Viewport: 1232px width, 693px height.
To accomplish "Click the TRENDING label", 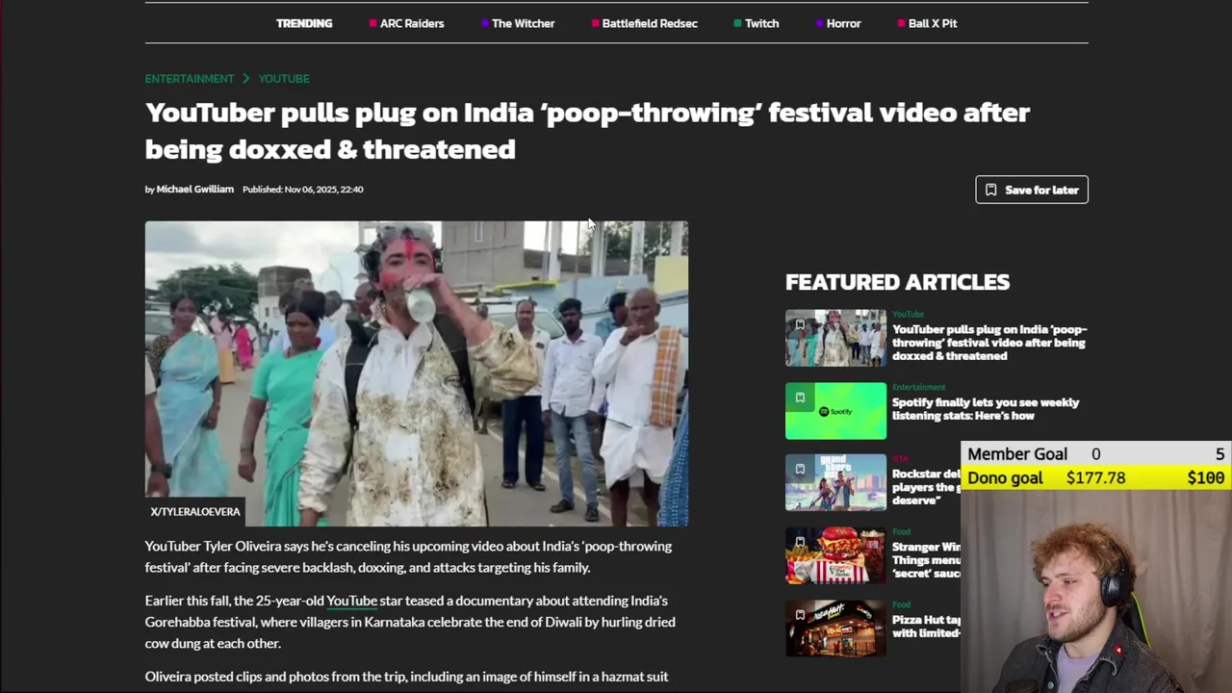I will 304,23.
